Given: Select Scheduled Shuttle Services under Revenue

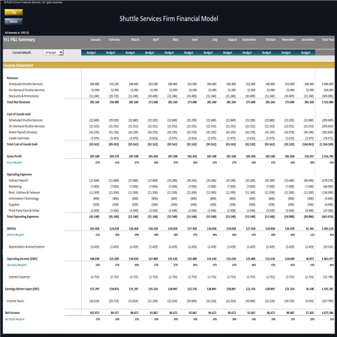Looking at the screenshot, I should point(26,84).
